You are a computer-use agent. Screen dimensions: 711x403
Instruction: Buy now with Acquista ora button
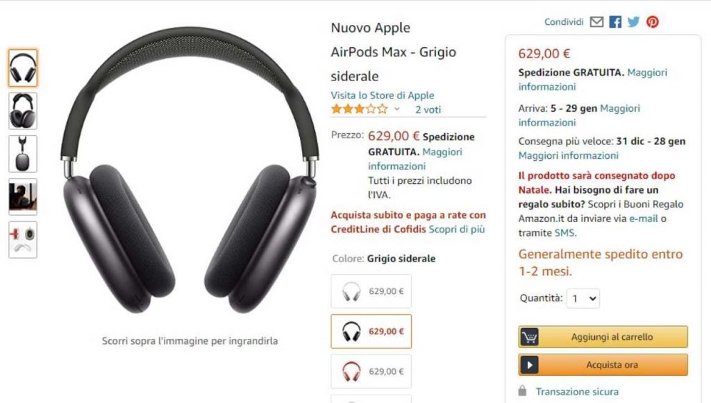coord(603,365)
